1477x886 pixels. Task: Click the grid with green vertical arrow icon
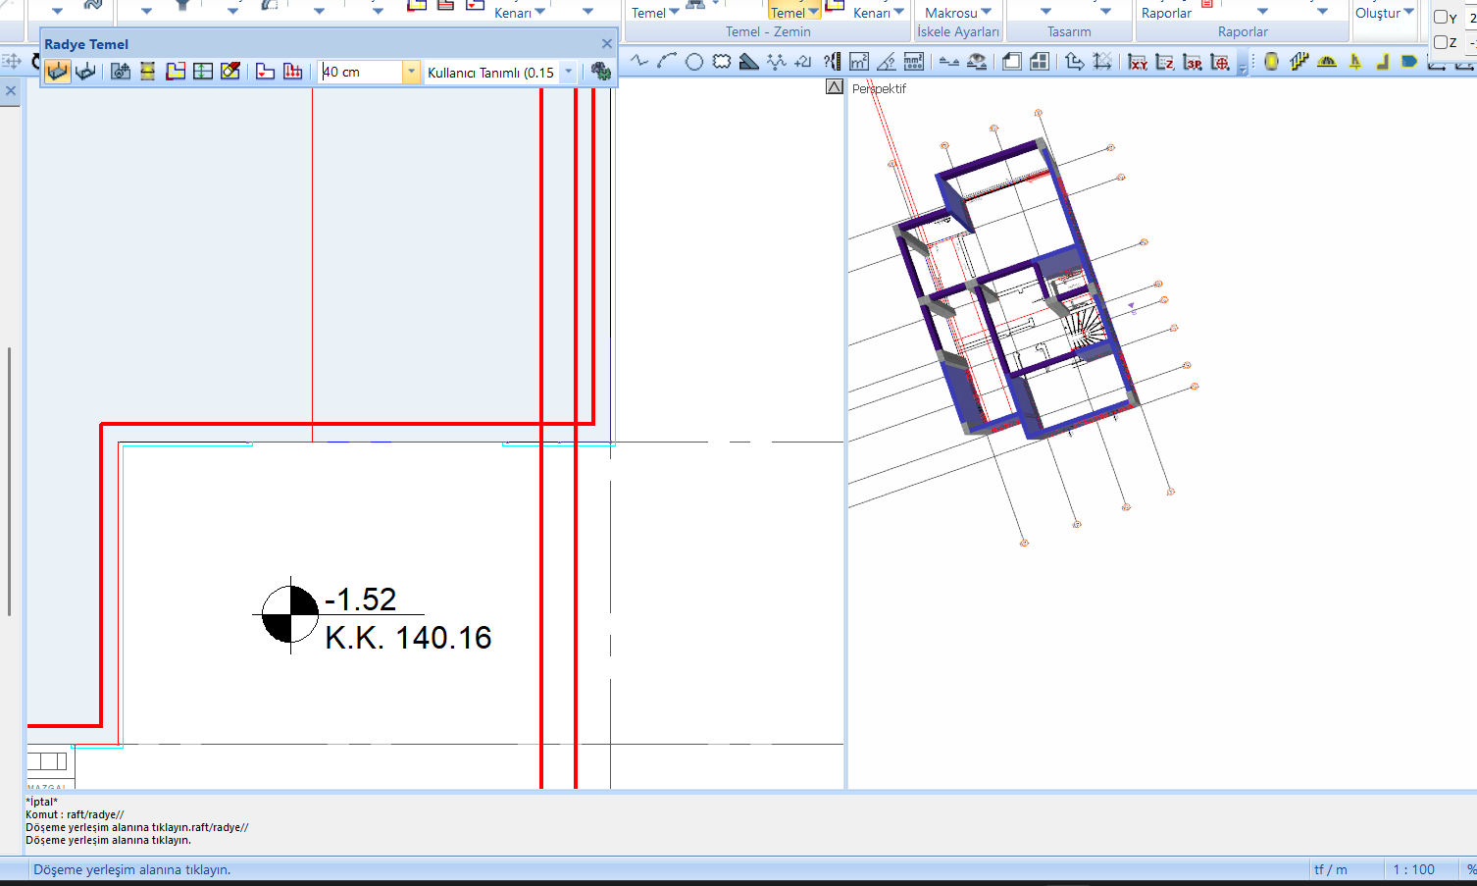(x=203, y=72)
